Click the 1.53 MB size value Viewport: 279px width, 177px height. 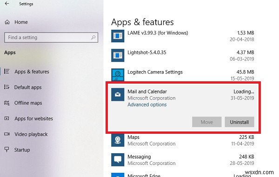coord(246,33)
